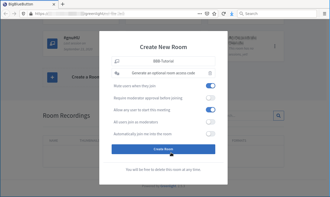Enable Require moderator approval before joining

tap(211, 98)
